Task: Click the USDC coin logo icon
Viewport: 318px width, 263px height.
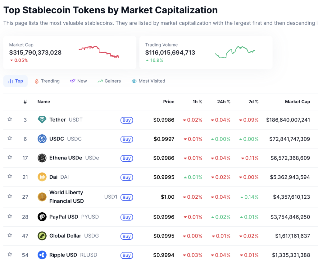Action: tap(42, 139)
